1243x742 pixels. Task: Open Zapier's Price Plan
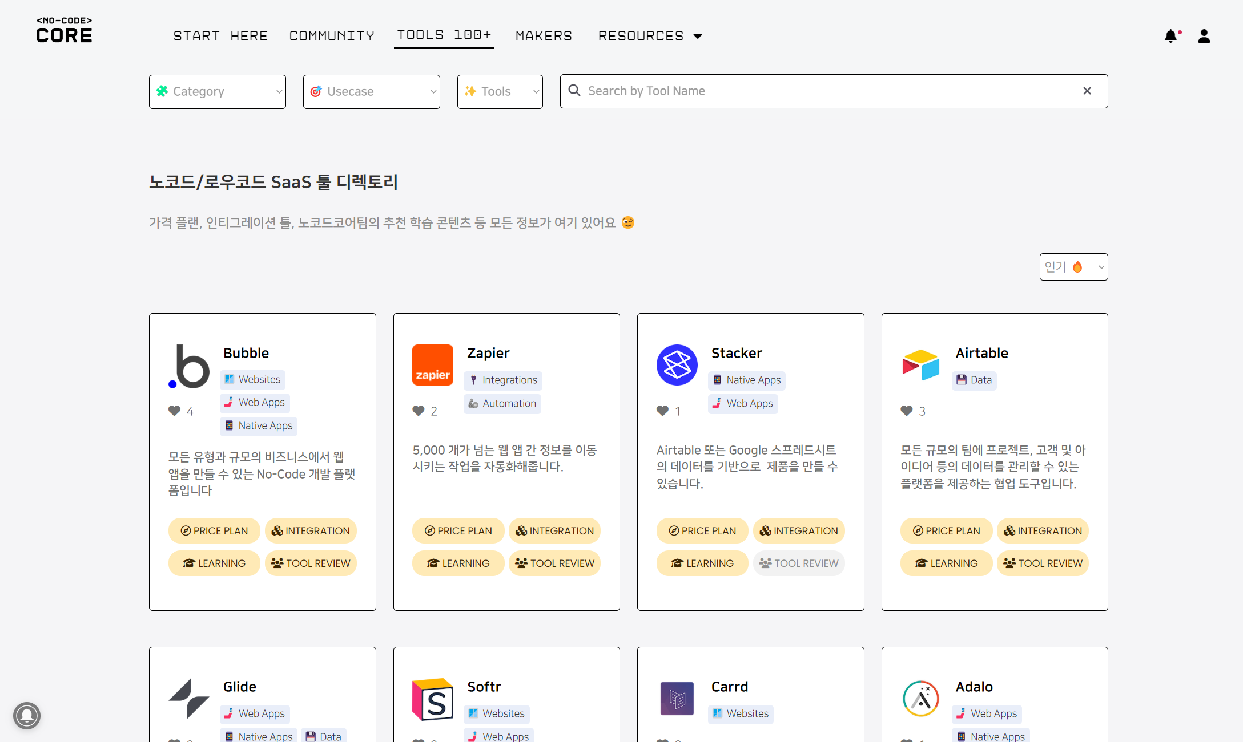pos(458,530)
